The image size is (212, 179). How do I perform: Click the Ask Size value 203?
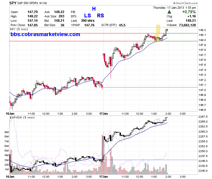click(x=61, y=16)
